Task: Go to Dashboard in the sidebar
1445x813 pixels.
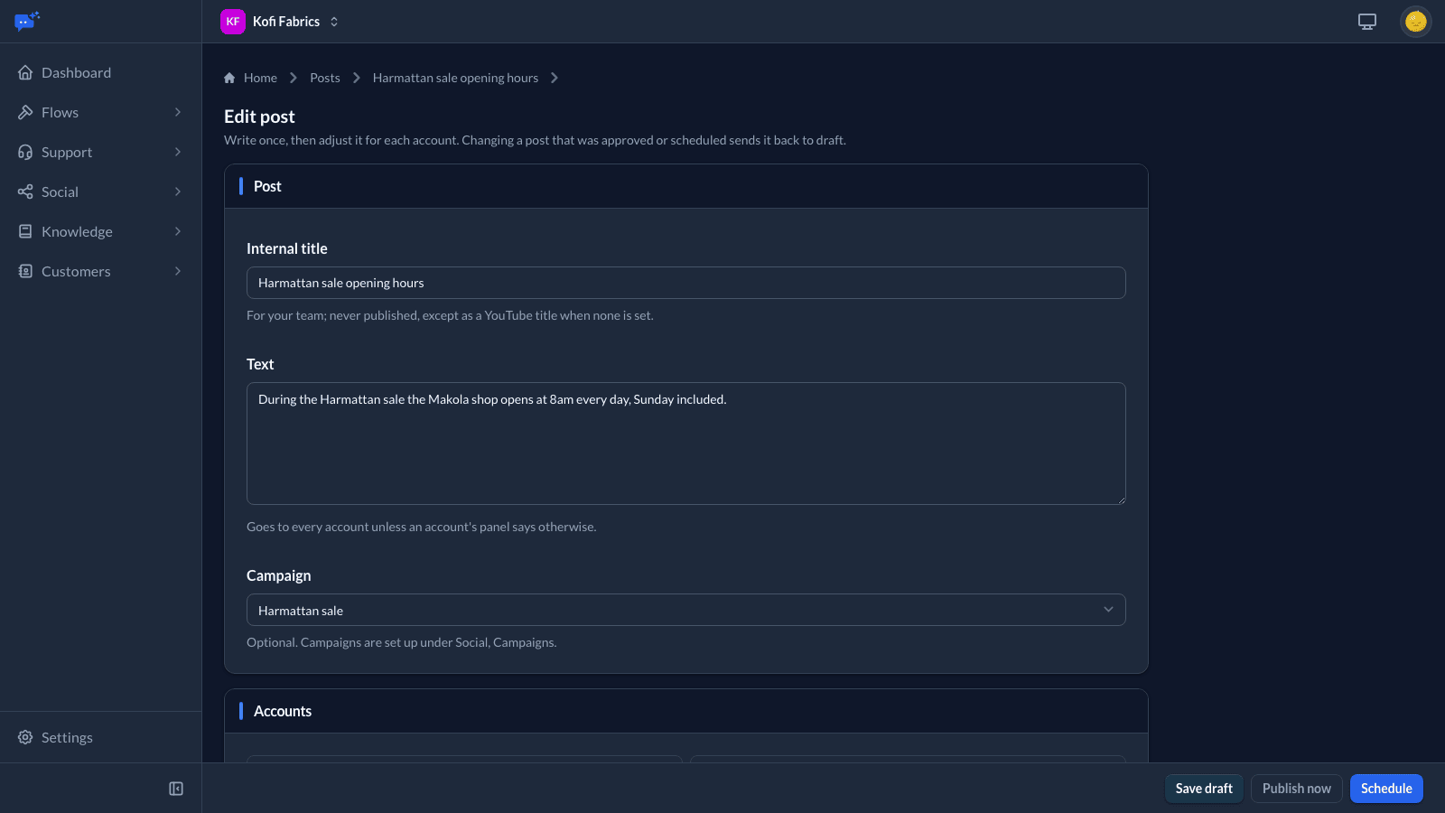Action: tap(101, 72)
